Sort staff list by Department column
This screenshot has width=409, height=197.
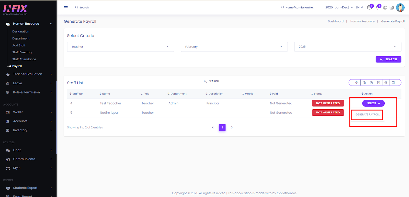(x=177, y=94)
